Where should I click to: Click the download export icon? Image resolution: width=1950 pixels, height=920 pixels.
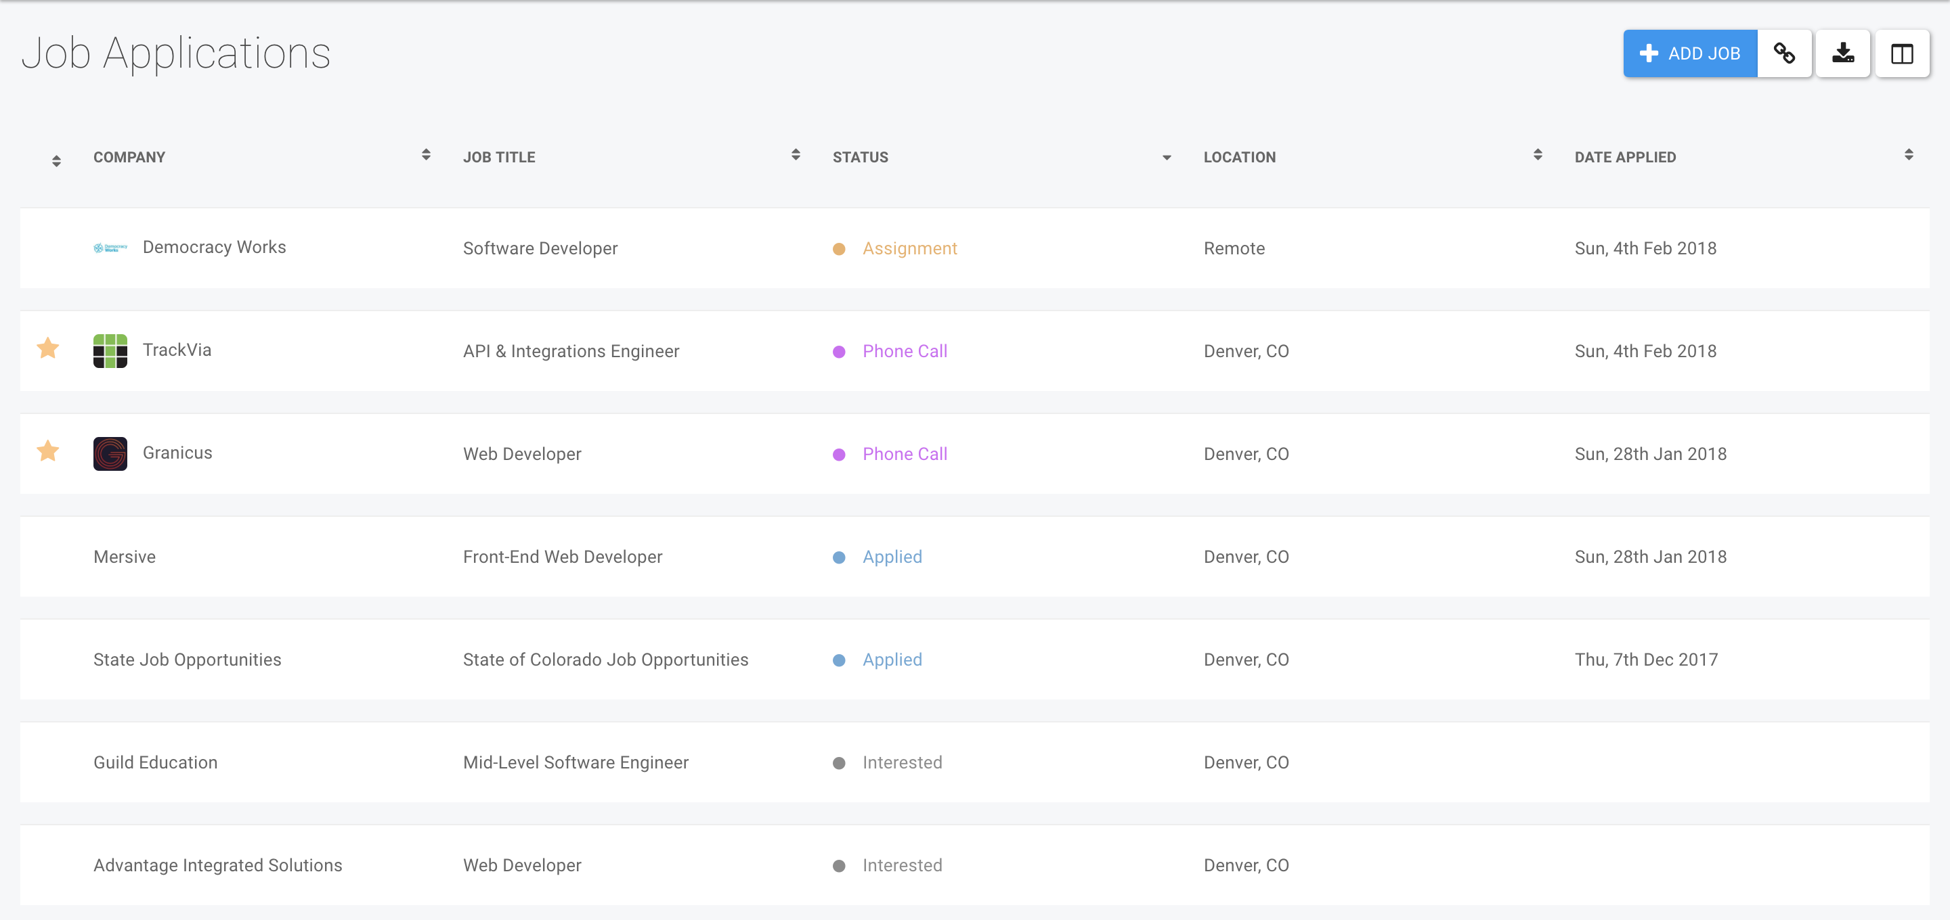[1842, 53]
